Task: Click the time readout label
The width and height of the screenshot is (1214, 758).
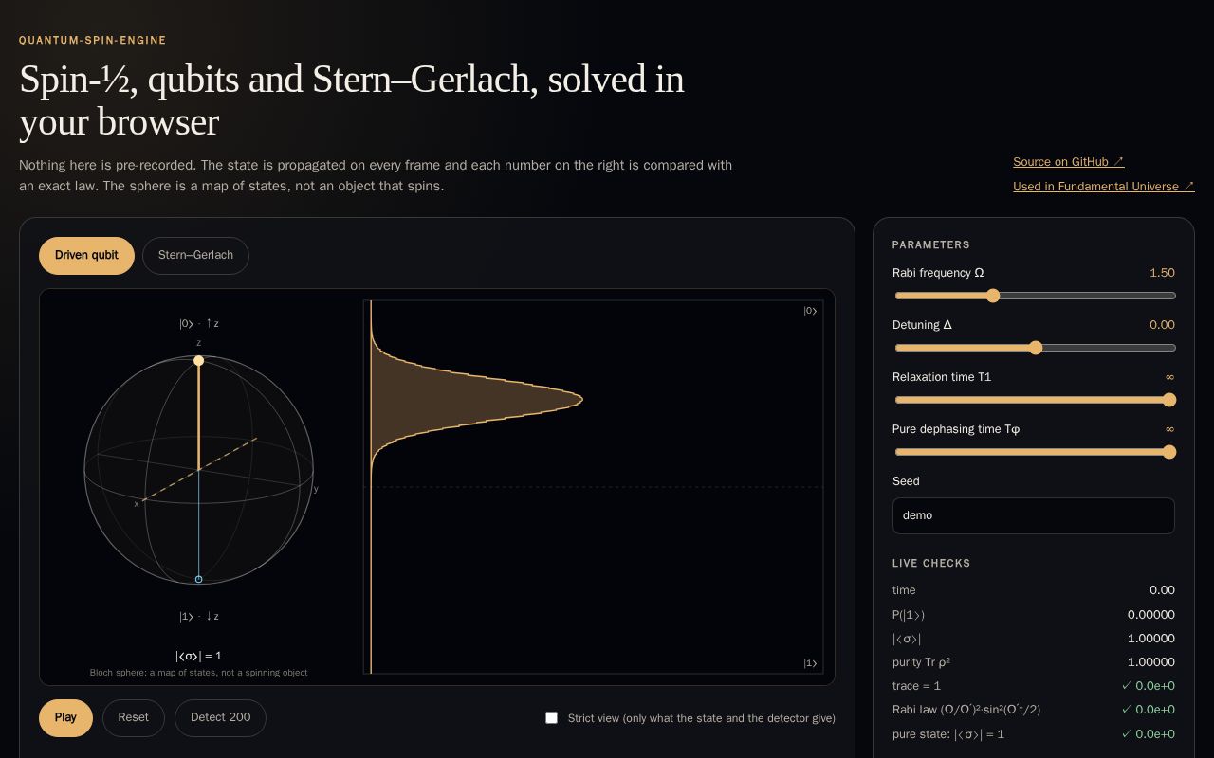Action: point(904,590)
